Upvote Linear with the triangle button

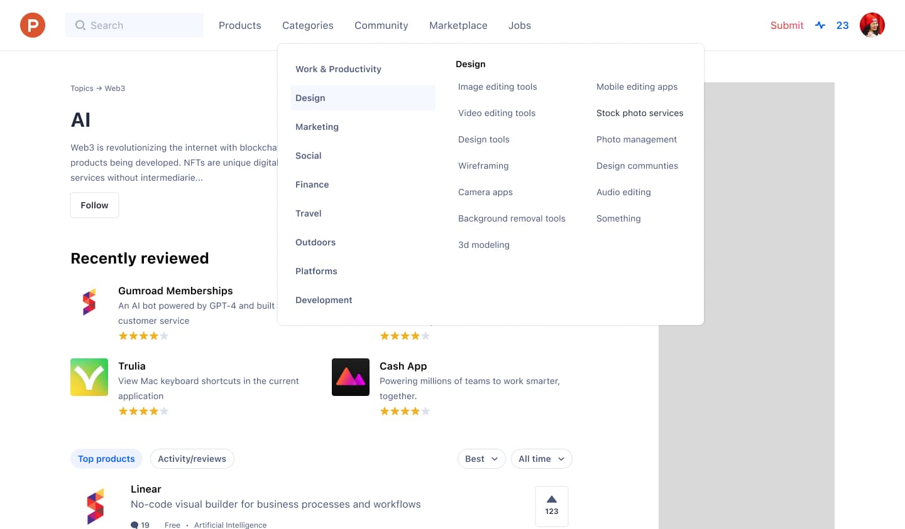(551, 506)
